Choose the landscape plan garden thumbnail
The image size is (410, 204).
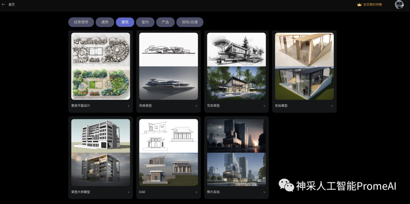pyautogui.click(x=101, y=66)
